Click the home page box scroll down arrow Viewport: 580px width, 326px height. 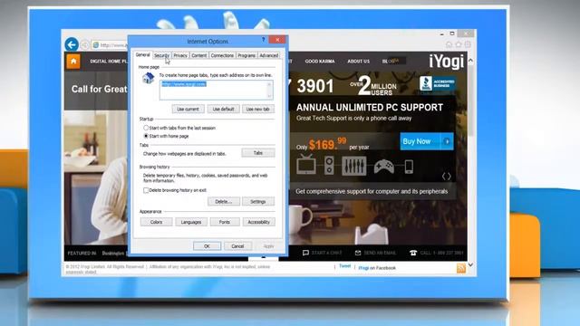tap(270, 96)
